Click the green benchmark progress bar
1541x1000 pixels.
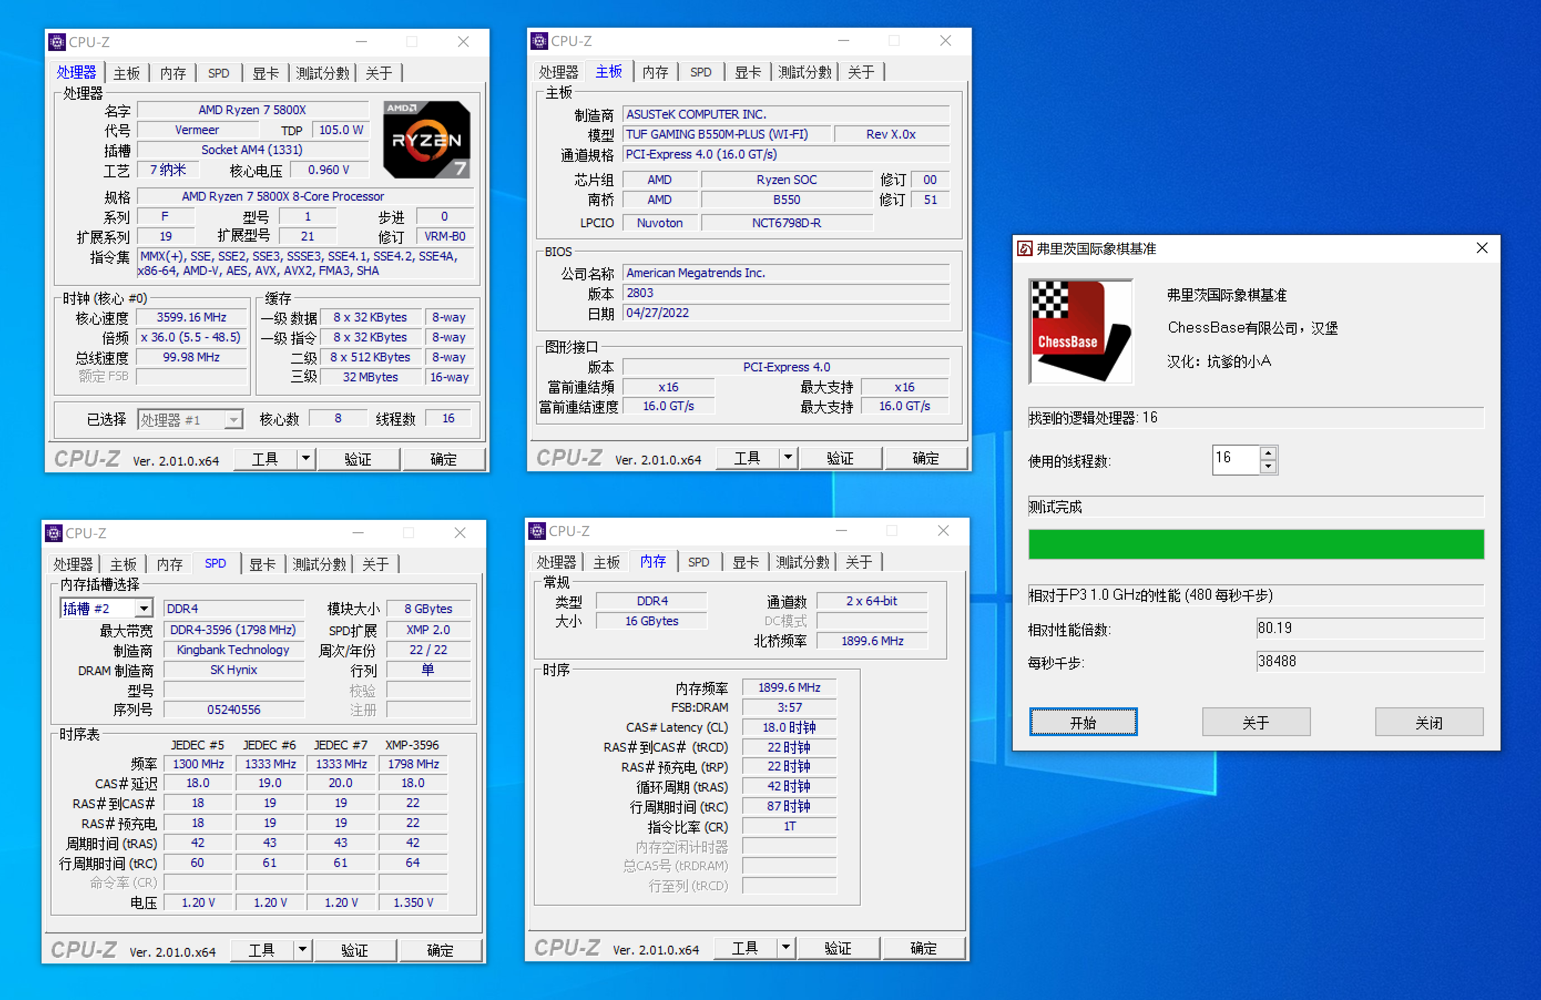click(1256, 544)
